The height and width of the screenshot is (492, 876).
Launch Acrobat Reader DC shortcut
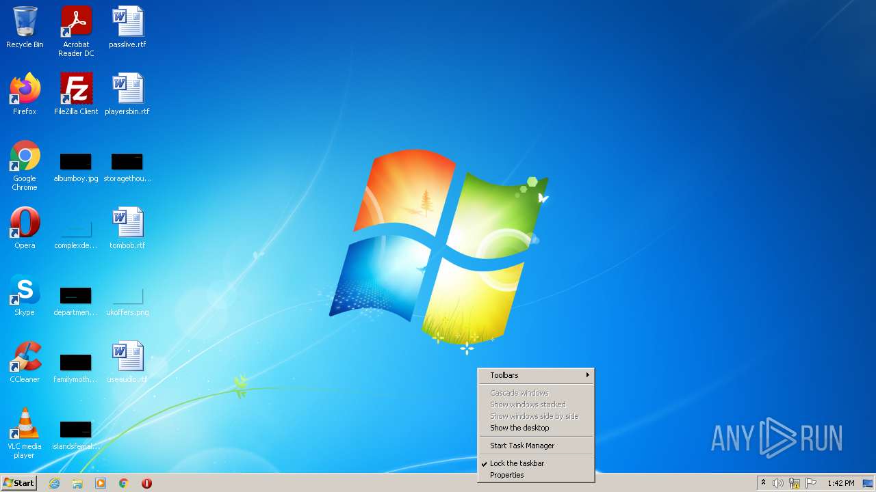pos(76,31)
